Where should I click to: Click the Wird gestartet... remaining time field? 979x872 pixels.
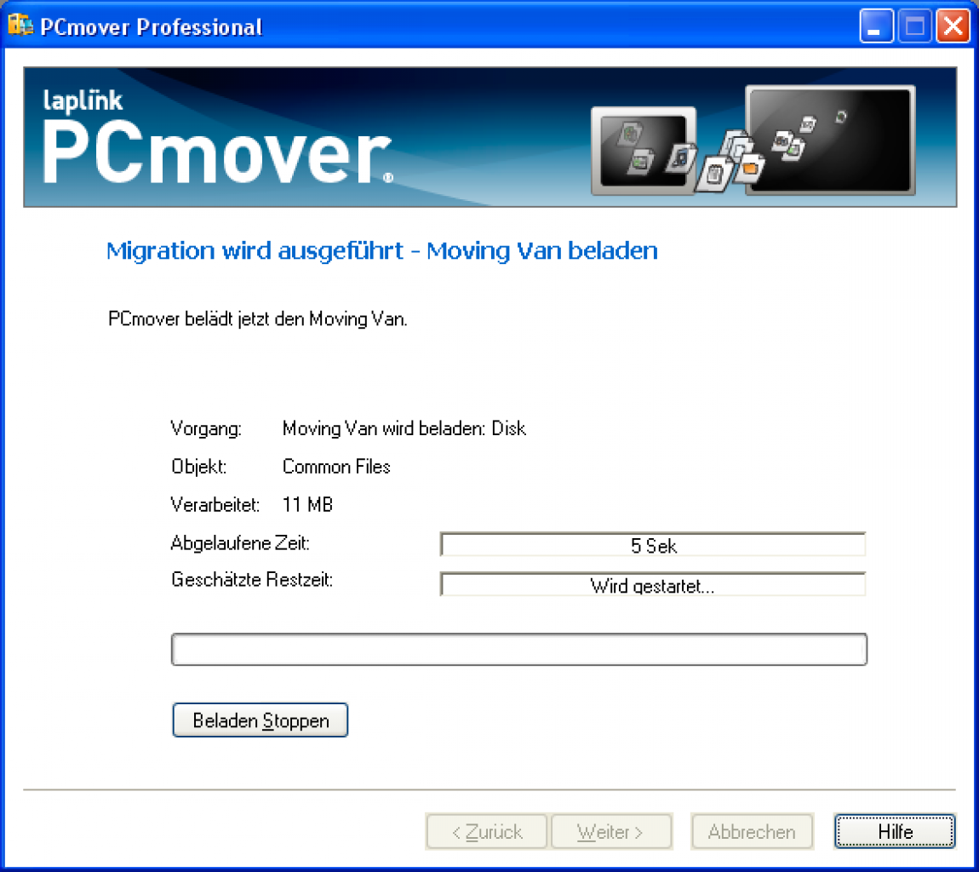[652, 585]
